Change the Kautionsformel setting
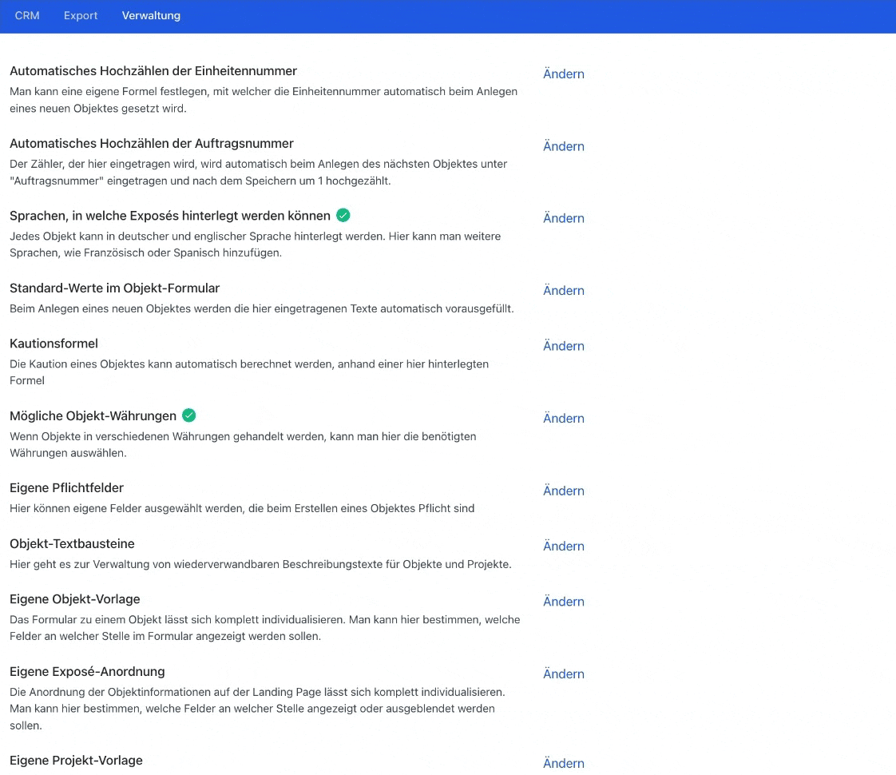Screen dimensions: 896x775 [563, 346]
